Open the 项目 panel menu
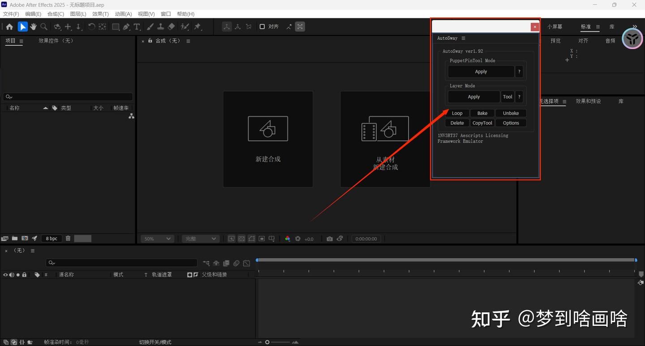 [x=21, y=41]
